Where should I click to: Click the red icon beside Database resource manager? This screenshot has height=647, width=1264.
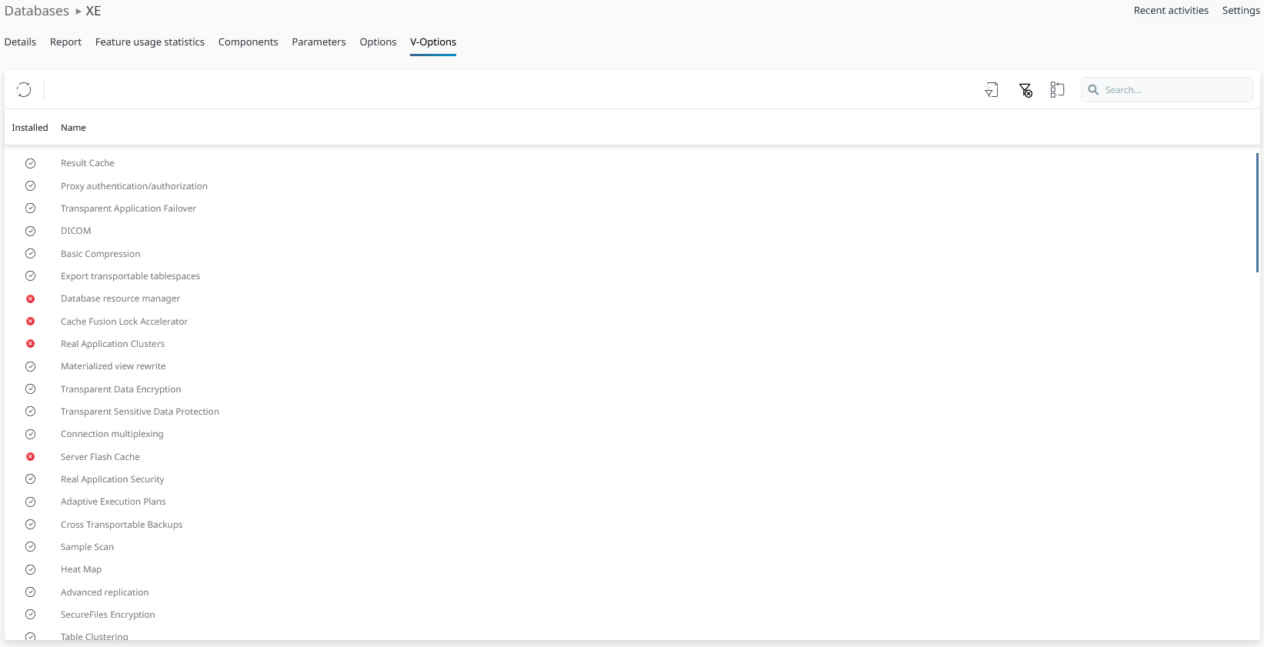[x=31, y=298]
